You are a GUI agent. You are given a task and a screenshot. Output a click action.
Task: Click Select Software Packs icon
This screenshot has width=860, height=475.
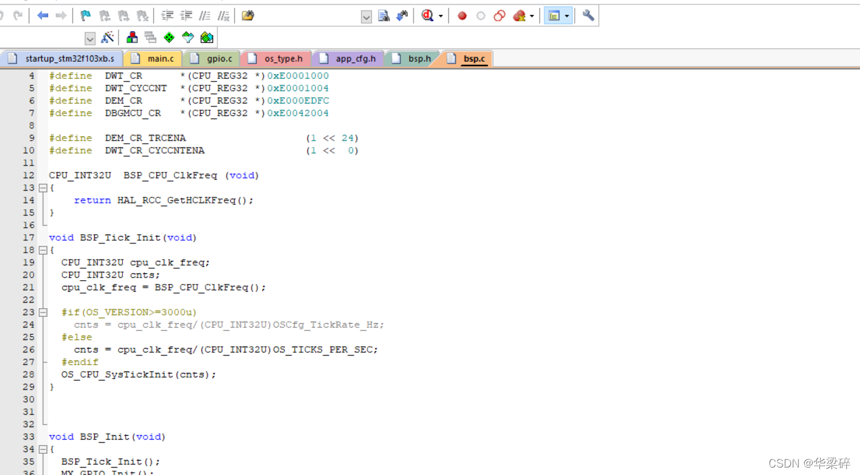coord(188,37)
